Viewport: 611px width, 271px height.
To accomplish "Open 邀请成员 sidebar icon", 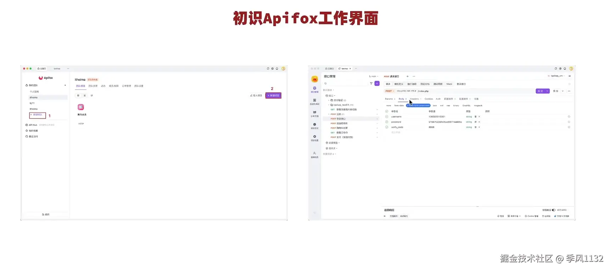I will click(315, 155).
